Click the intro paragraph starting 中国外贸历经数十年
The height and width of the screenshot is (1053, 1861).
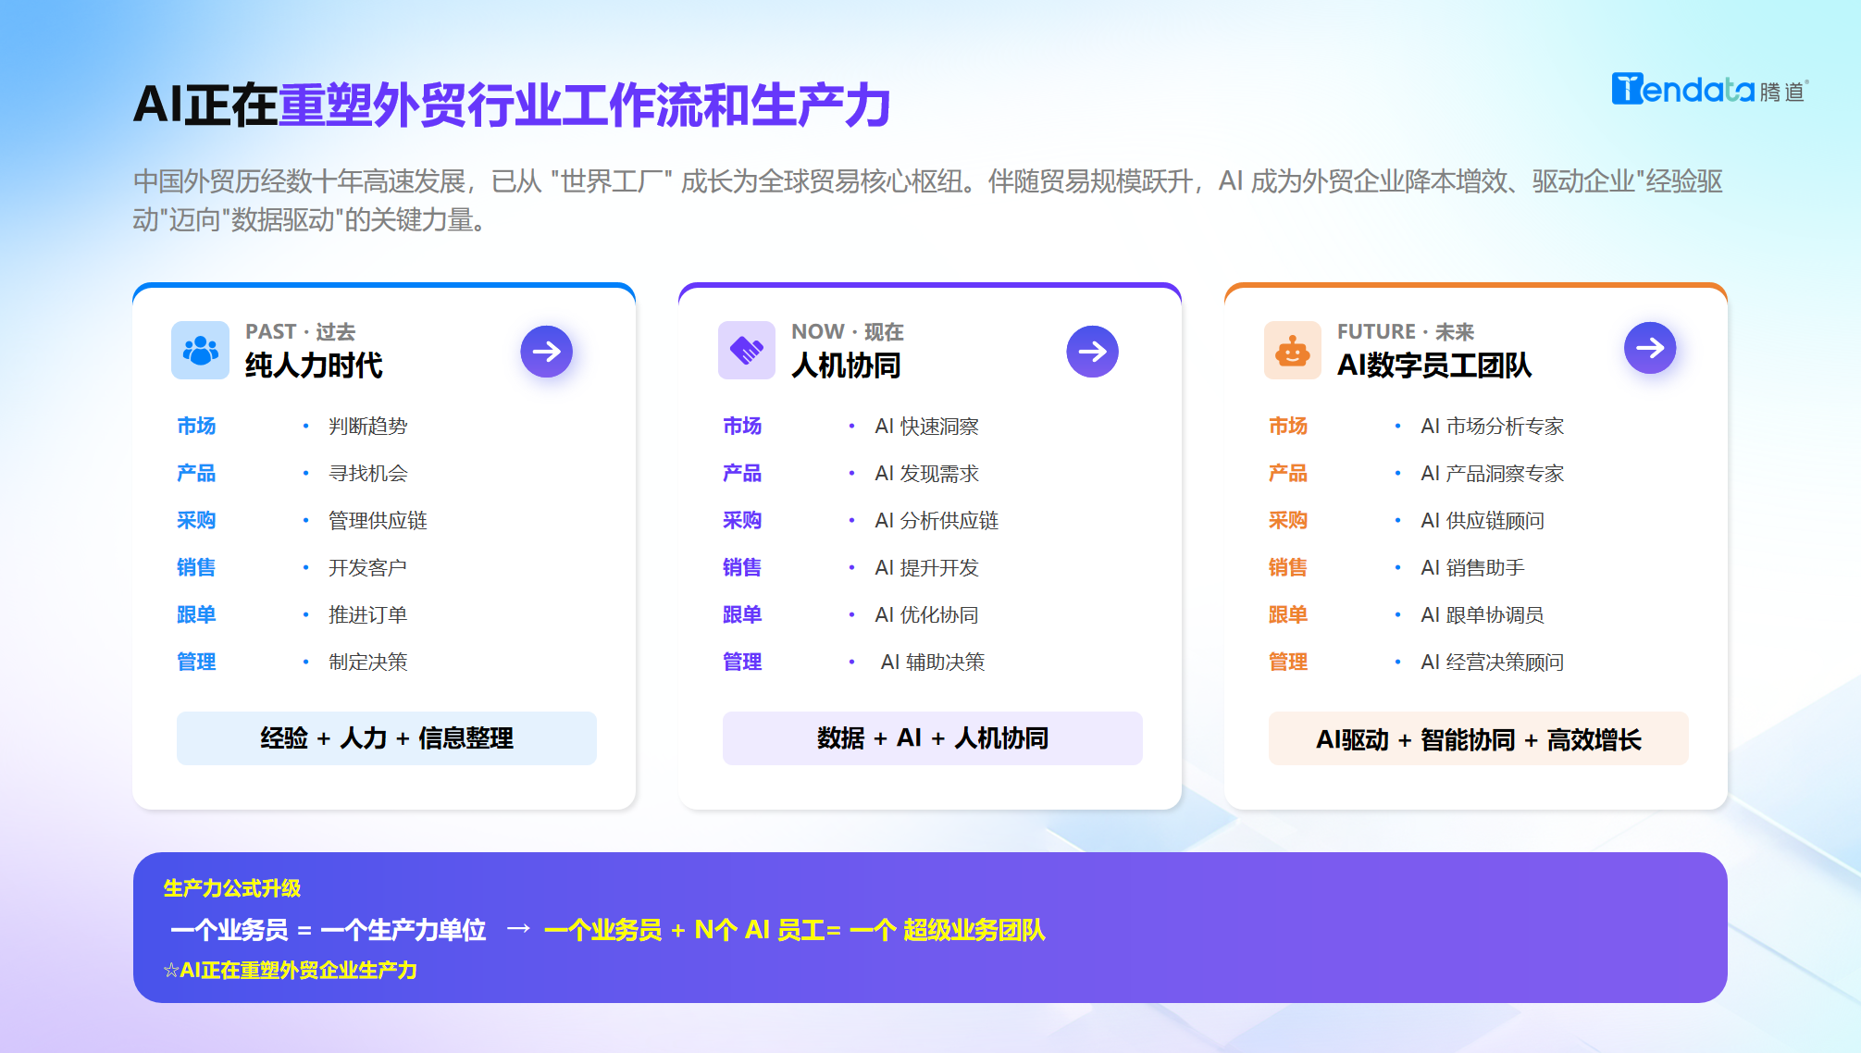pos(928,200)
